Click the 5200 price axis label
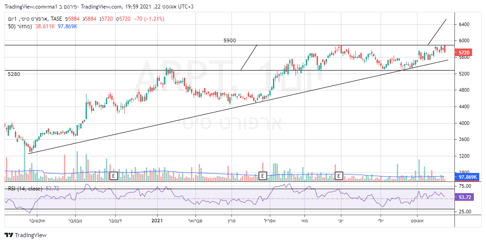The image size is (486, 243). tap(464, 74)
